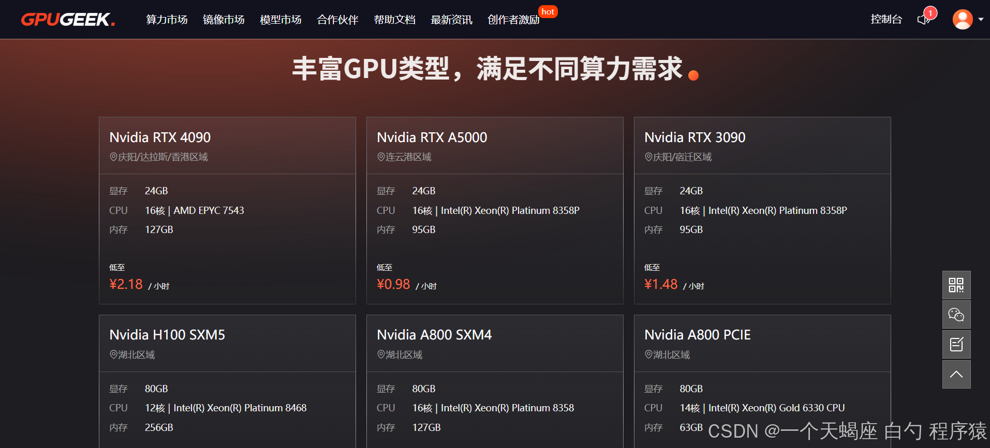Click the 庆阳/达拉斯/香港区域 region text
This screenshot has height=448, width=990.
pos(163,157)
